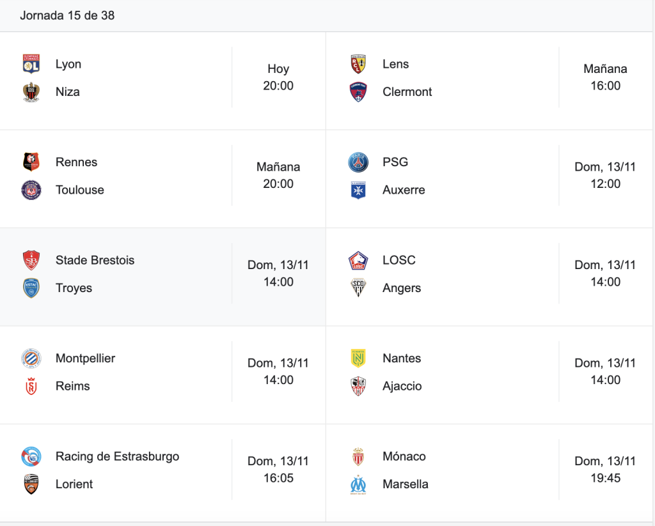Select the Clermont team name
The width and height of the screenshot is (655, 526).
(407, 92)
